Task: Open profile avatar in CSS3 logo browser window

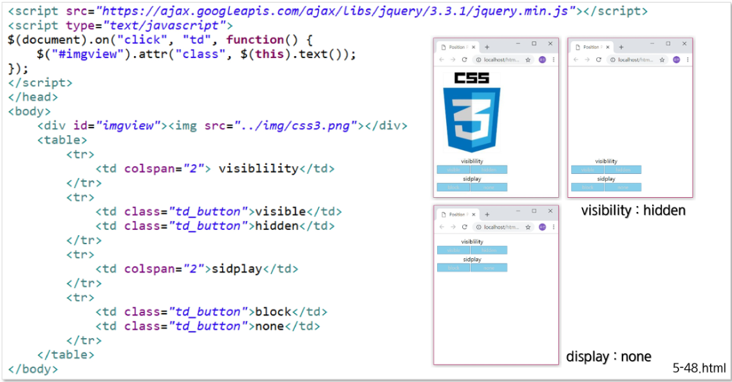Action: 542,60
